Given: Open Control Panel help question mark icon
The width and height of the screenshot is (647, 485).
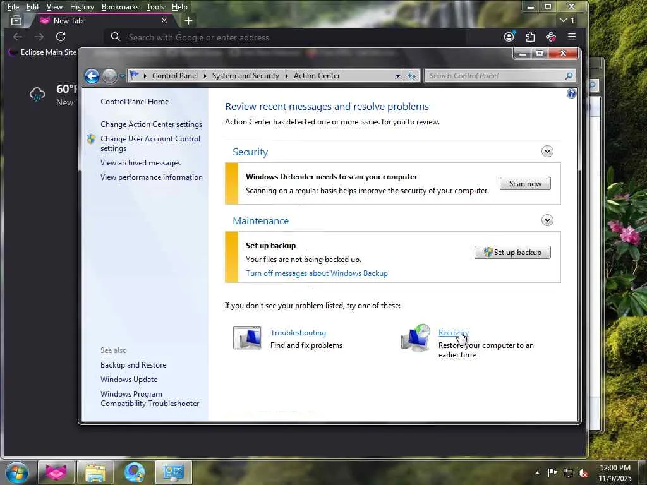Looking at the screenshot, I should [571, 93].
